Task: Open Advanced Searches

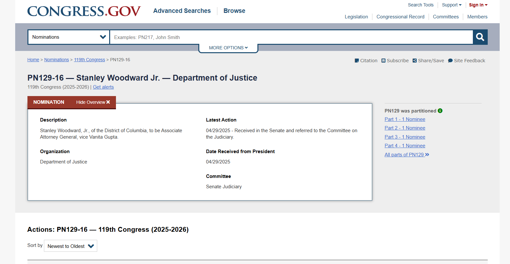Action: pyautogui.click(x=182, y=11)
